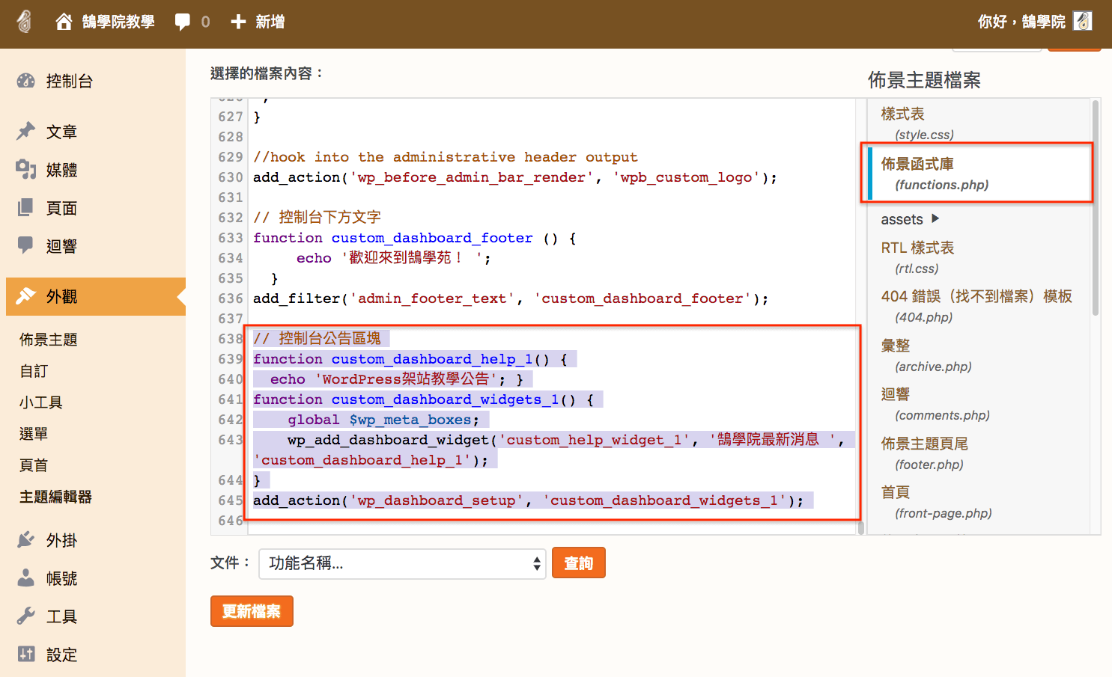Click the plugin icon for 外掛
The image size is (1112, 677).
click(26, 540)
